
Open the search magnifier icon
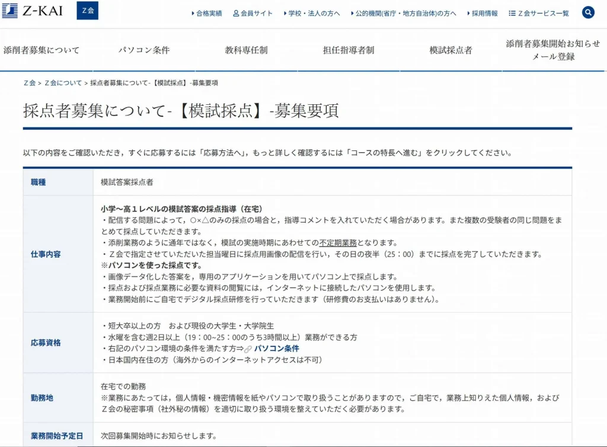[x=588, y=12]
